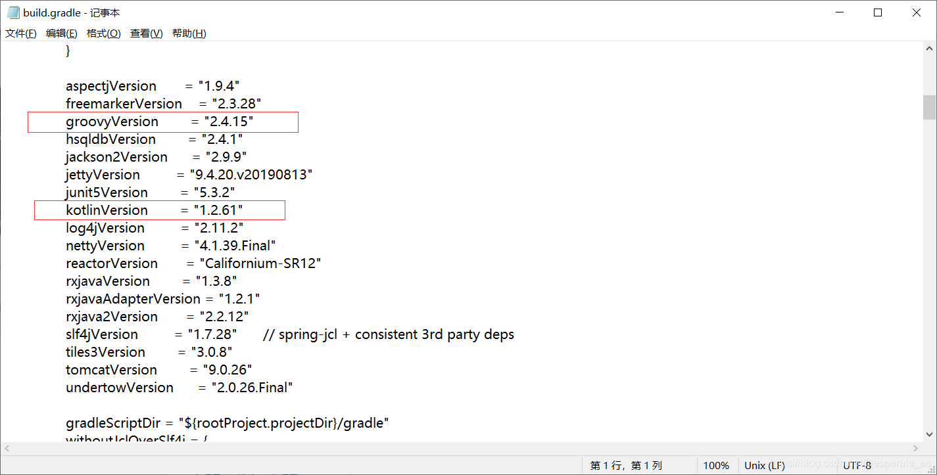937x475 pixels.
Task: Close the build.gradle Notepad window
Action: click(x=917, y=12)
